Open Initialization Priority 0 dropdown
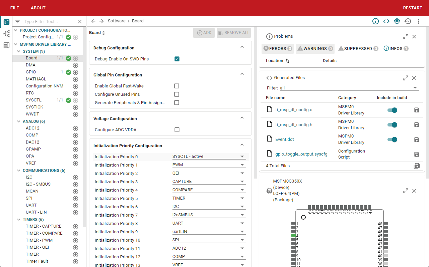This screenshot has width=429, height=267. point(209,157)
